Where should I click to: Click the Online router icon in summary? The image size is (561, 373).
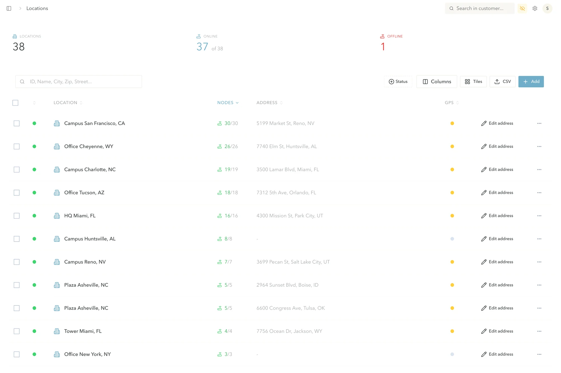point(199,36)
